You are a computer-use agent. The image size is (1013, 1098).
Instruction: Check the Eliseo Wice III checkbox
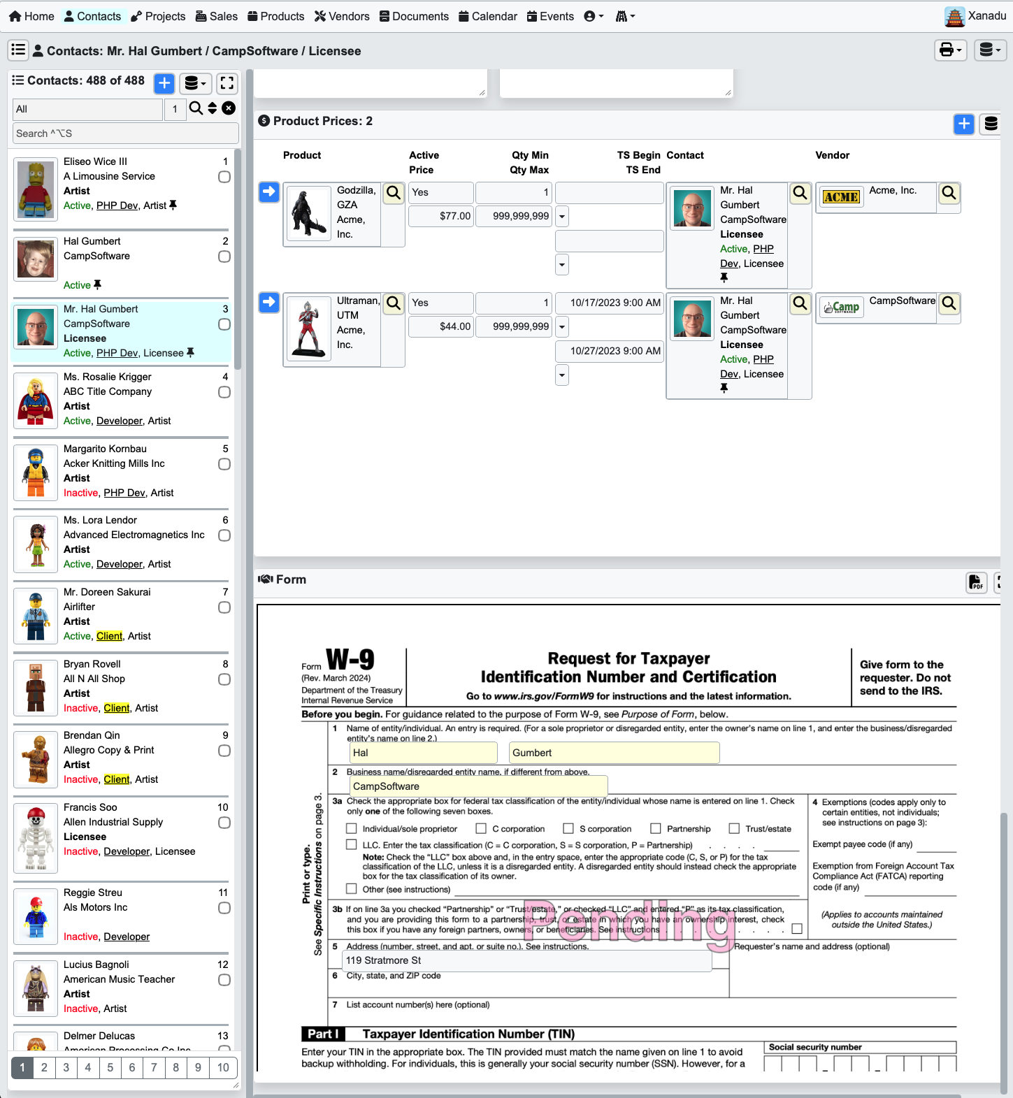pos(224,177)
